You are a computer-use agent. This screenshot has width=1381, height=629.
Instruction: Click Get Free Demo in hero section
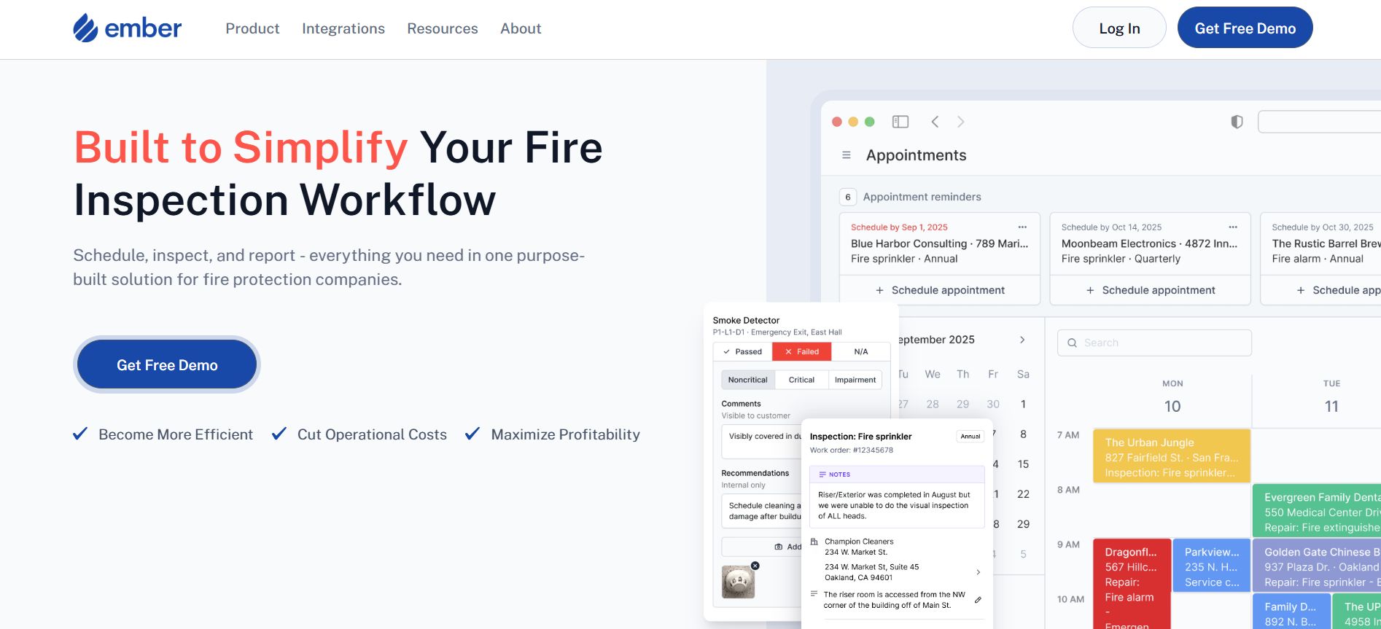(x=167, y=365)
